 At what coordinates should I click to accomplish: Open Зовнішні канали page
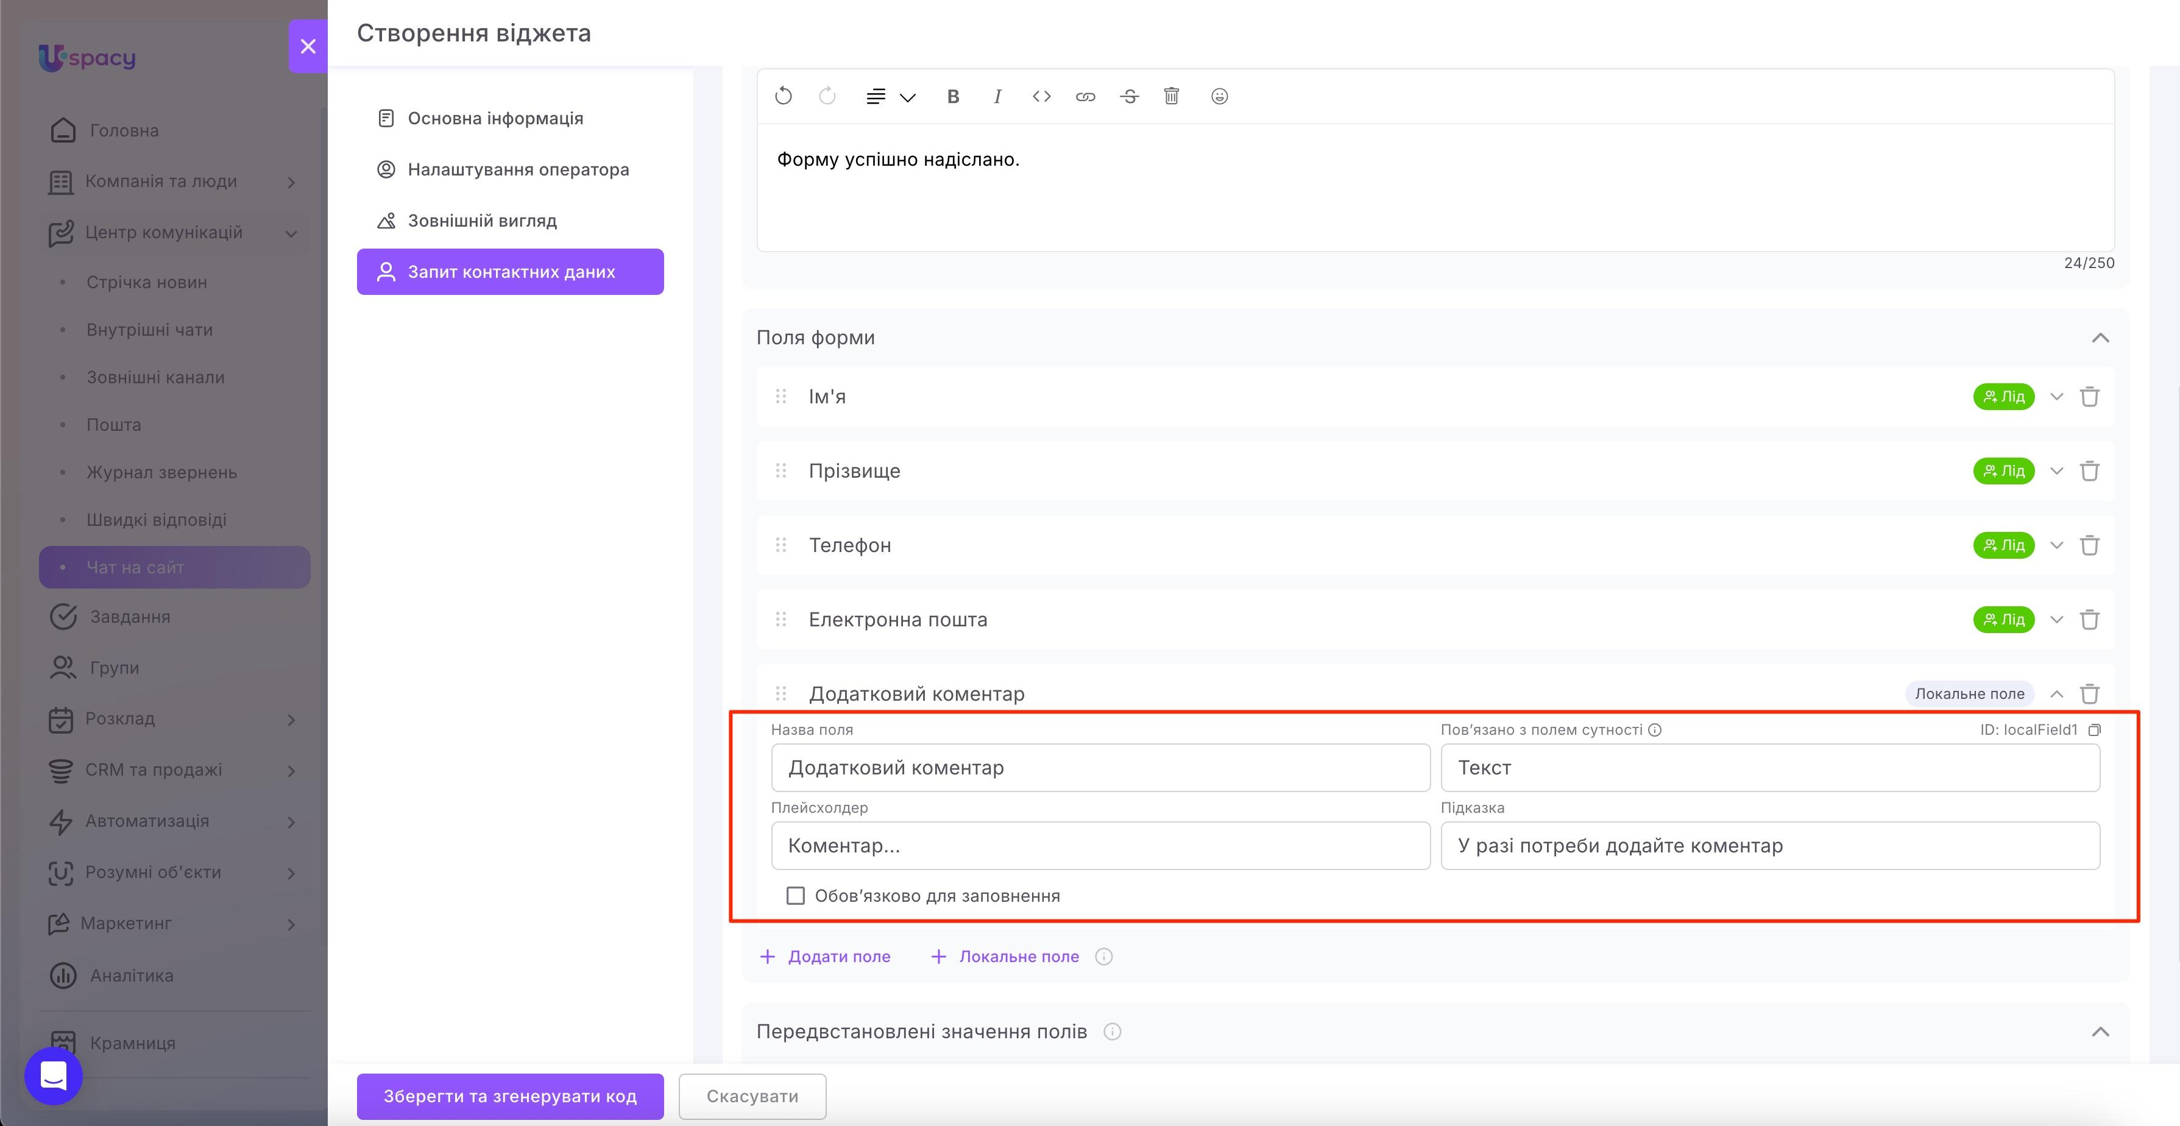(x=156, y=378)
